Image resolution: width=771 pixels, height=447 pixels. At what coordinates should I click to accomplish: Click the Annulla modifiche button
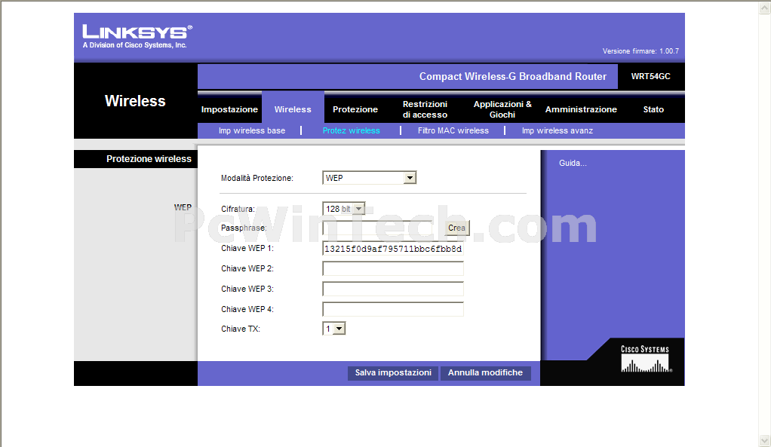coord(485,373)
